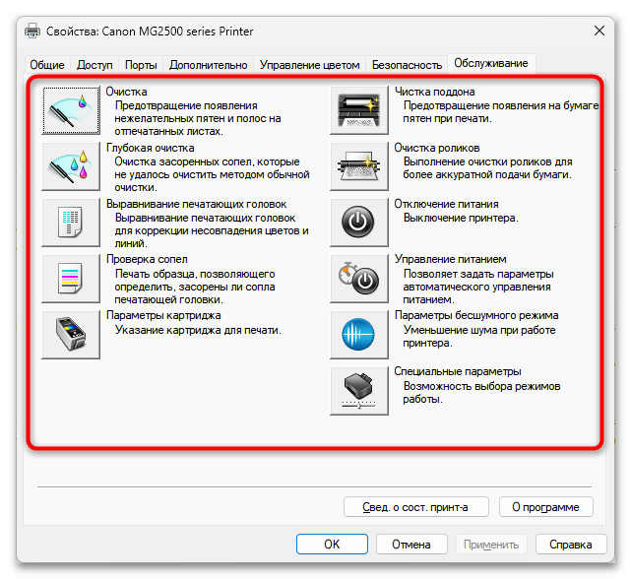Close the printer properties dialog
This screenshot has width=631, height=579.
(599, 31)
